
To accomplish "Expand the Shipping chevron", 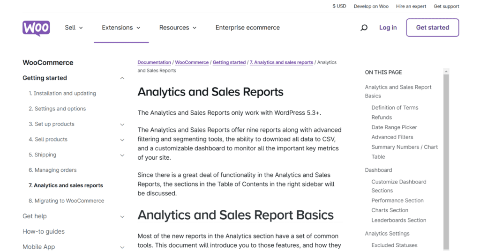I will [x=122, y=155].
